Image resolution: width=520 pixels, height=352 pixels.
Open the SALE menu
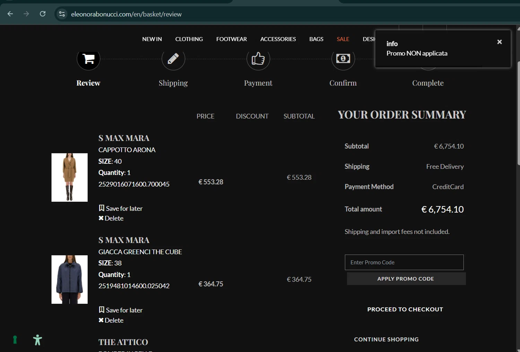[343, 39]
